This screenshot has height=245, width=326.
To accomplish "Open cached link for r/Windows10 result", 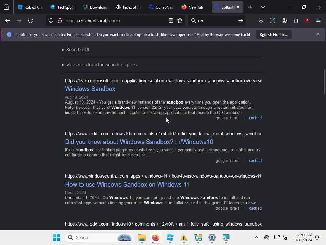I will click(x=255, y=161).
